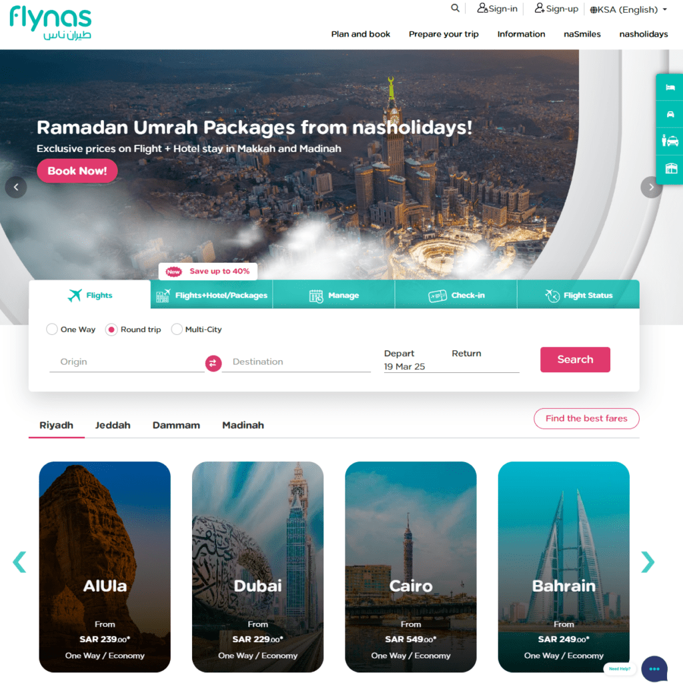Click the Save up to 40% badge
The height and width of the screenshot is (683, 683).
click(x=208, y=271)
